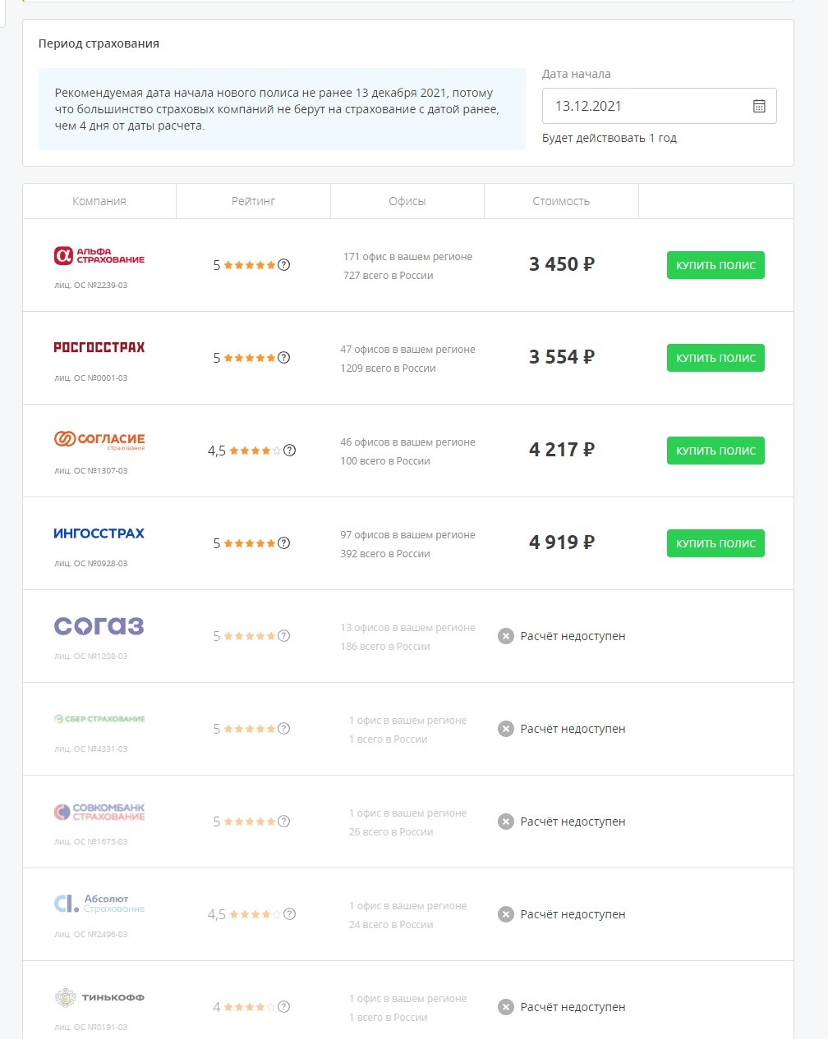Click rating help icon for Сбер Страхование
Image resolution: width=828 pixels, height=1039 pixels.
click(283, 729)
